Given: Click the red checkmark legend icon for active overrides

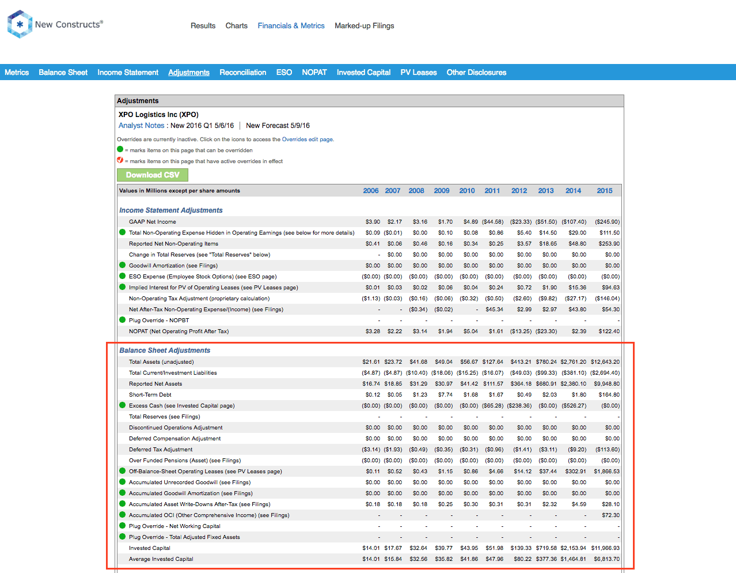Looking at the screenshot, I should (120, 160).
